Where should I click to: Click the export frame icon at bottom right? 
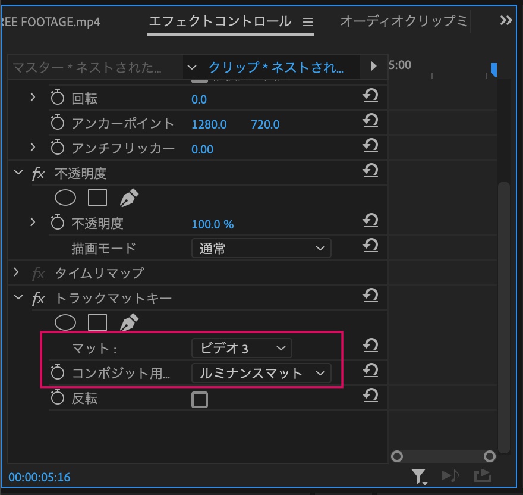pyautogui.click(x=483, y=475)
